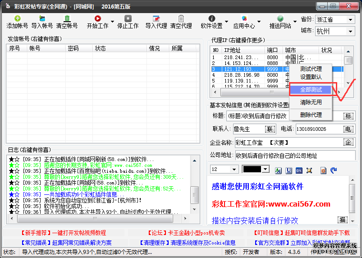The width and height of the screenshot is (362, 258).
Task: Click the 开发者 authorization status entry
Action: click(251, 252)
